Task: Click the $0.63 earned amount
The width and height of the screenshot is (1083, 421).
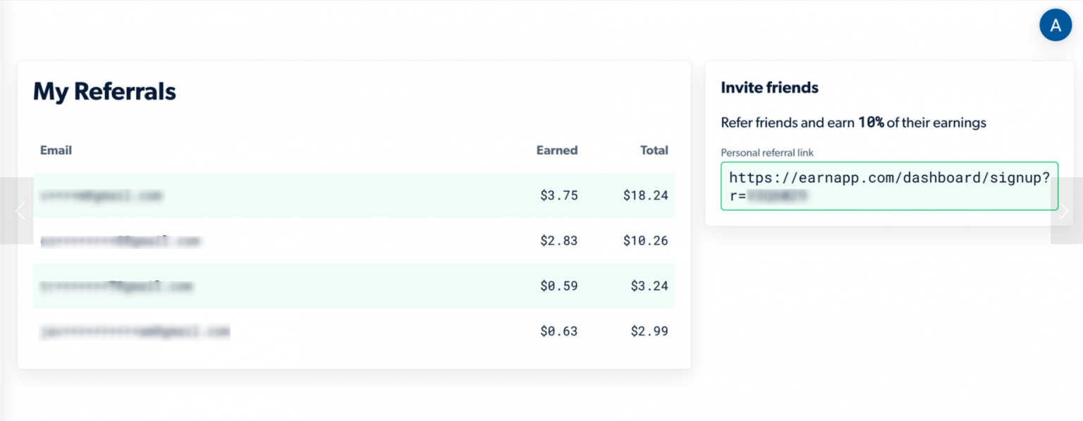Action: coord(558,331)
